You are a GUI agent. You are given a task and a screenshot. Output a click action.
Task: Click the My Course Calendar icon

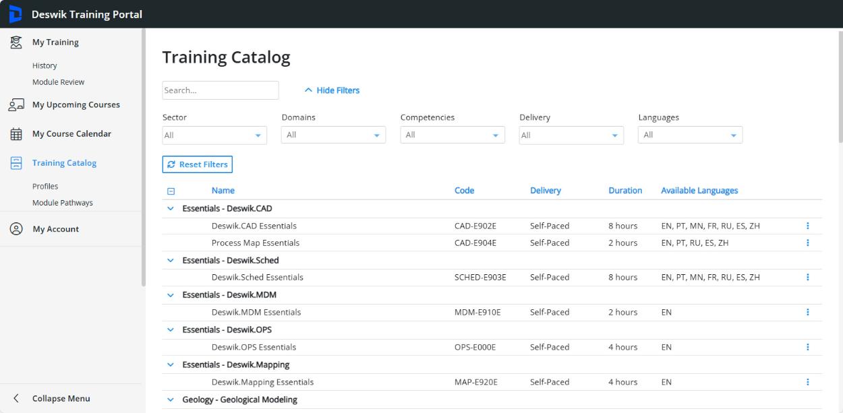(x=16, y=134)
